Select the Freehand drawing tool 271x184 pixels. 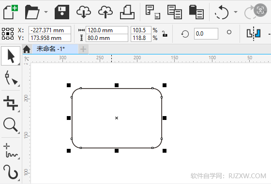tap(11, 150)
